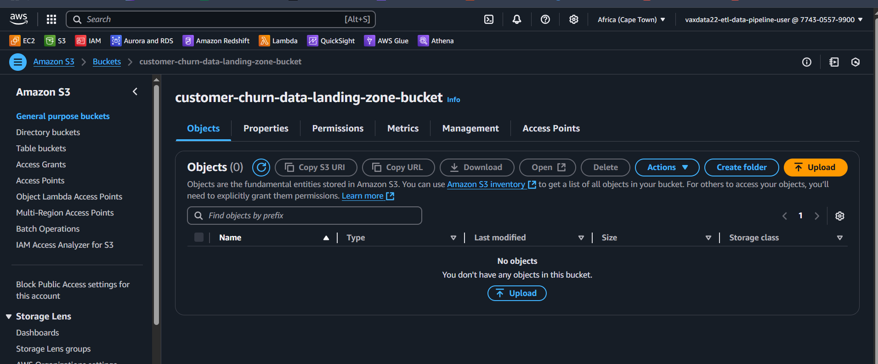Switch to the Permissions tab
The image size is (878, 364).
[338, 129]
